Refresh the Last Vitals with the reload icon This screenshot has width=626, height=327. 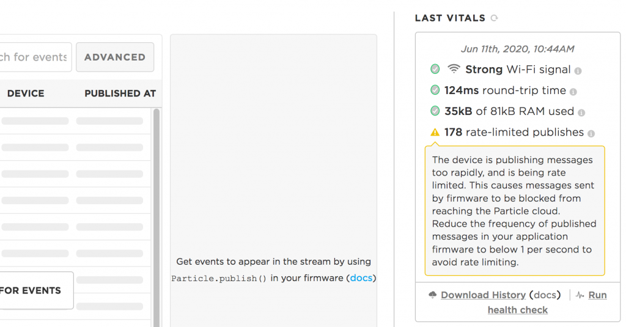(494, 18)
